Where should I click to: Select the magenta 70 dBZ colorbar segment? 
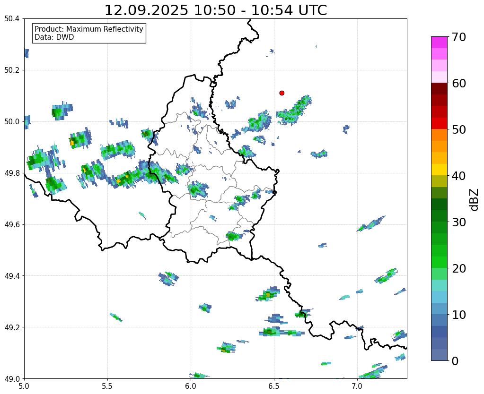(x=439, y=43)
